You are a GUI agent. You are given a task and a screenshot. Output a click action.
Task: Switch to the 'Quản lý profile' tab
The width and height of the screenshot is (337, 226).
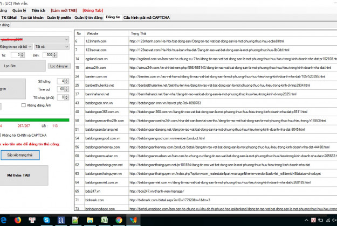[59, 18]
